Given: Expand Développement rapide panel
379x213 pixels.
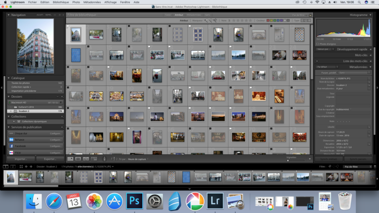Looking at the screenshot, I should (370, 49).
